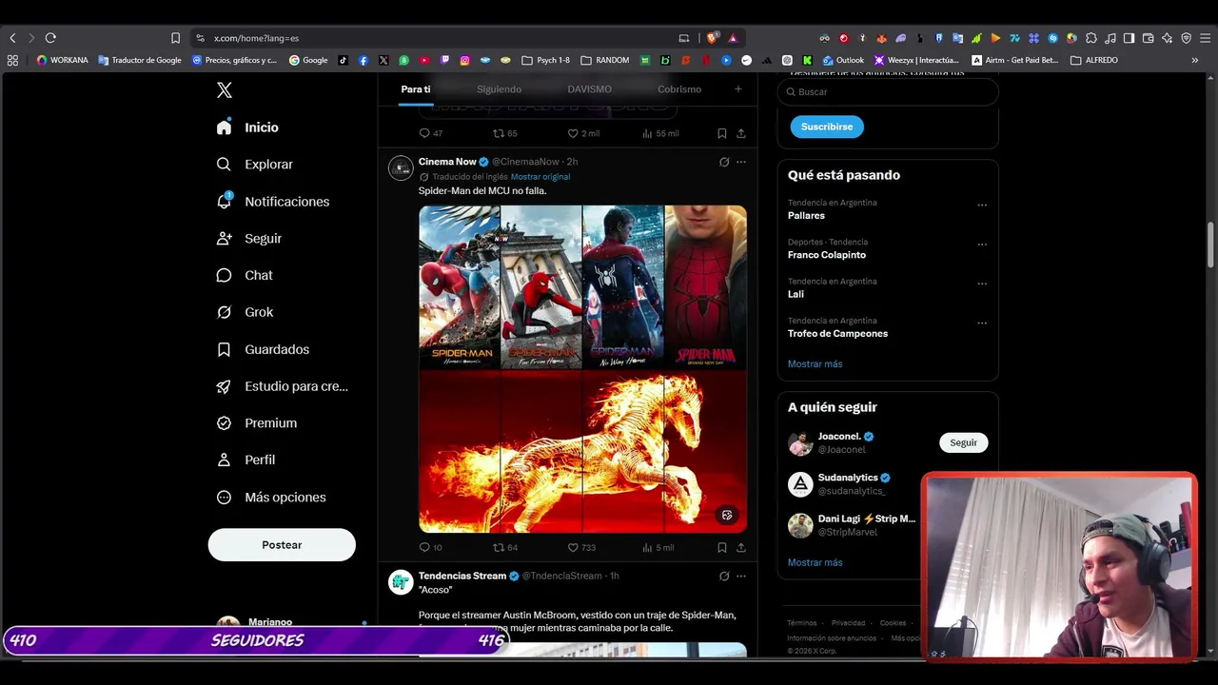
Task: Click repost icon with 65 reposts
Action: tap(498, 133)
